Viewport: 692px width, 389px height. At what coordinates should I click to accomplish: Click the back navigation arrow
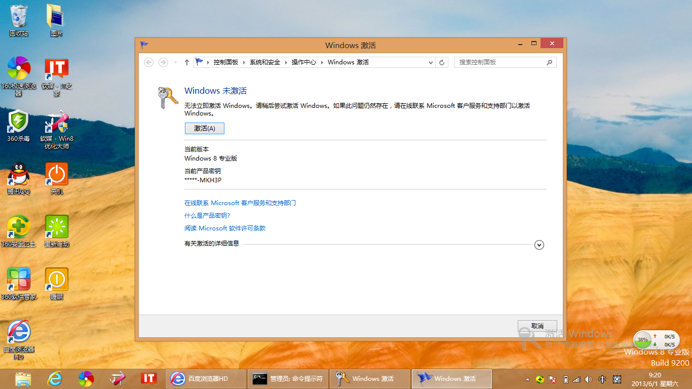(149, 62)
